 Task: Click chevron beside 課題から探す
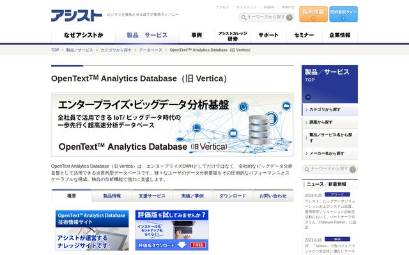tap(307, 122)
